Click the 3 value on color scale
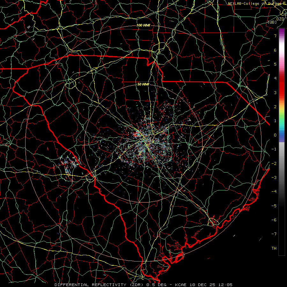This screenshot has width=287, height=287. tap(275, 92)
